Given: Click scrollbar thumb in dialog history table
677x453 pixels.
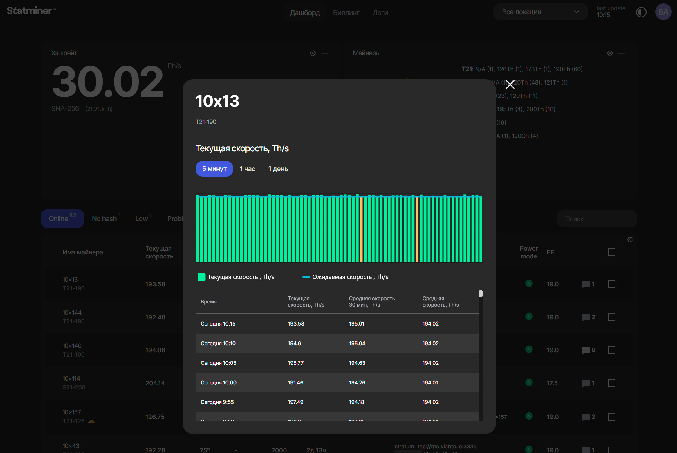Looking at the screenshot, I should click(x=481, y=294).
